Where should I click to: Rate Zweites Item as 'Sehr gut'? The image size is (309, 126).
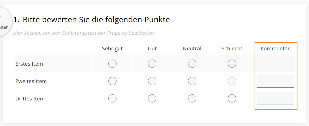pyautogui.click(x=112, y=81)
